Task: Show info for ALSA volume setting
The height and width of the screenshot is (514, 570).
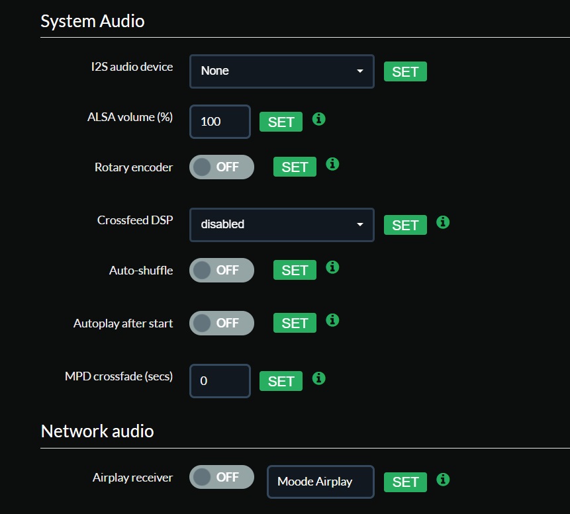Action: click(319, 119)
